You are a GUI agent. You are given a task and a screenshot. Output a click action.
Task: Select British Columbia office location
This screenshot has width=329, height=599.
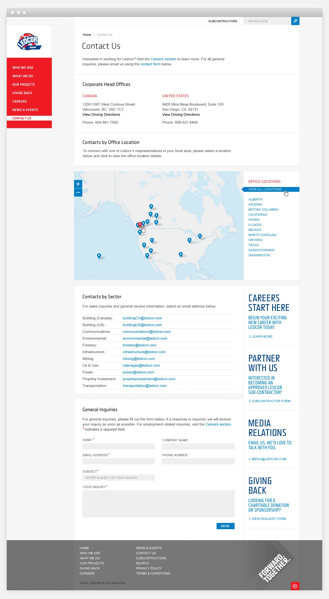263,210
